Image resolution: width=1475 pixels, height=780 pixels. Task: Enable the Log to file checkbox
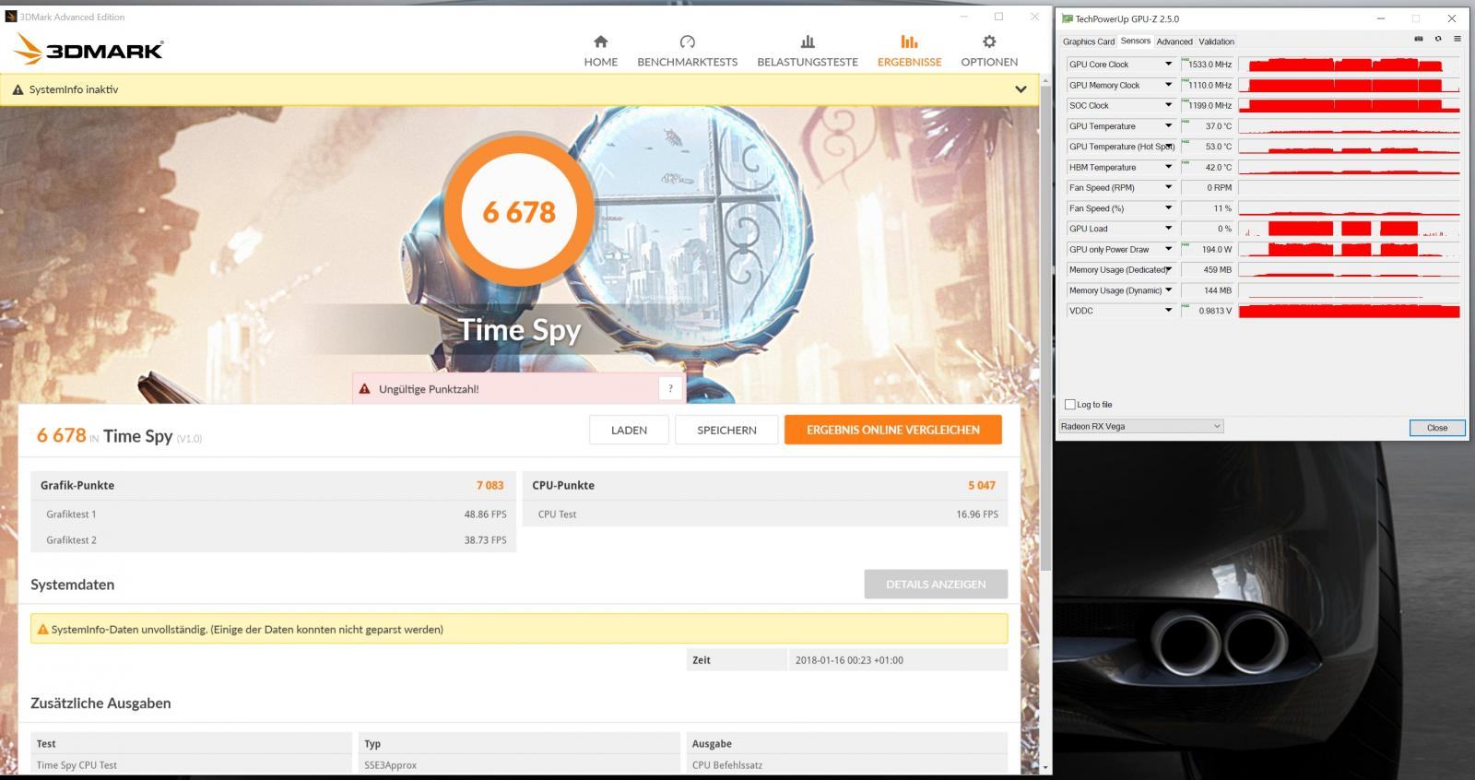1069,405
